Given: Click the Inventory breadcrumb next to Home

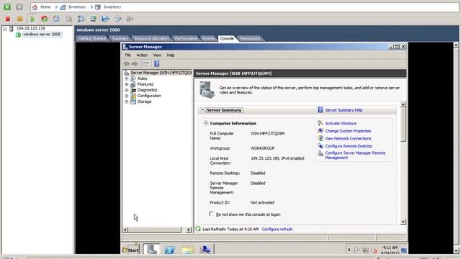Looking at the screenshot, I should click(x=77, y=7).
